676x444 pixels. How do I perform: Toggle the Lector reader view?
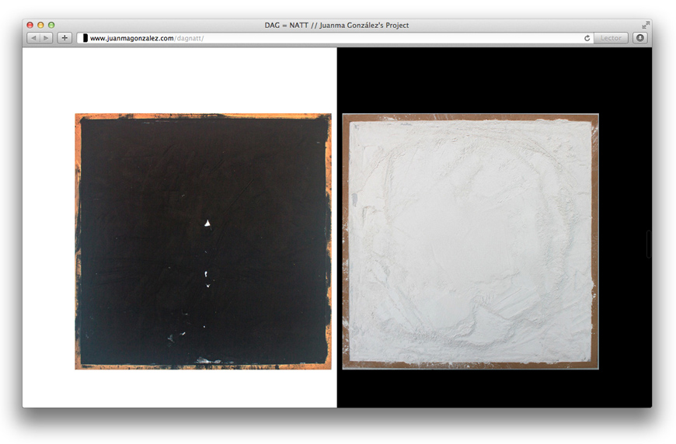click(x=611, y=38)
